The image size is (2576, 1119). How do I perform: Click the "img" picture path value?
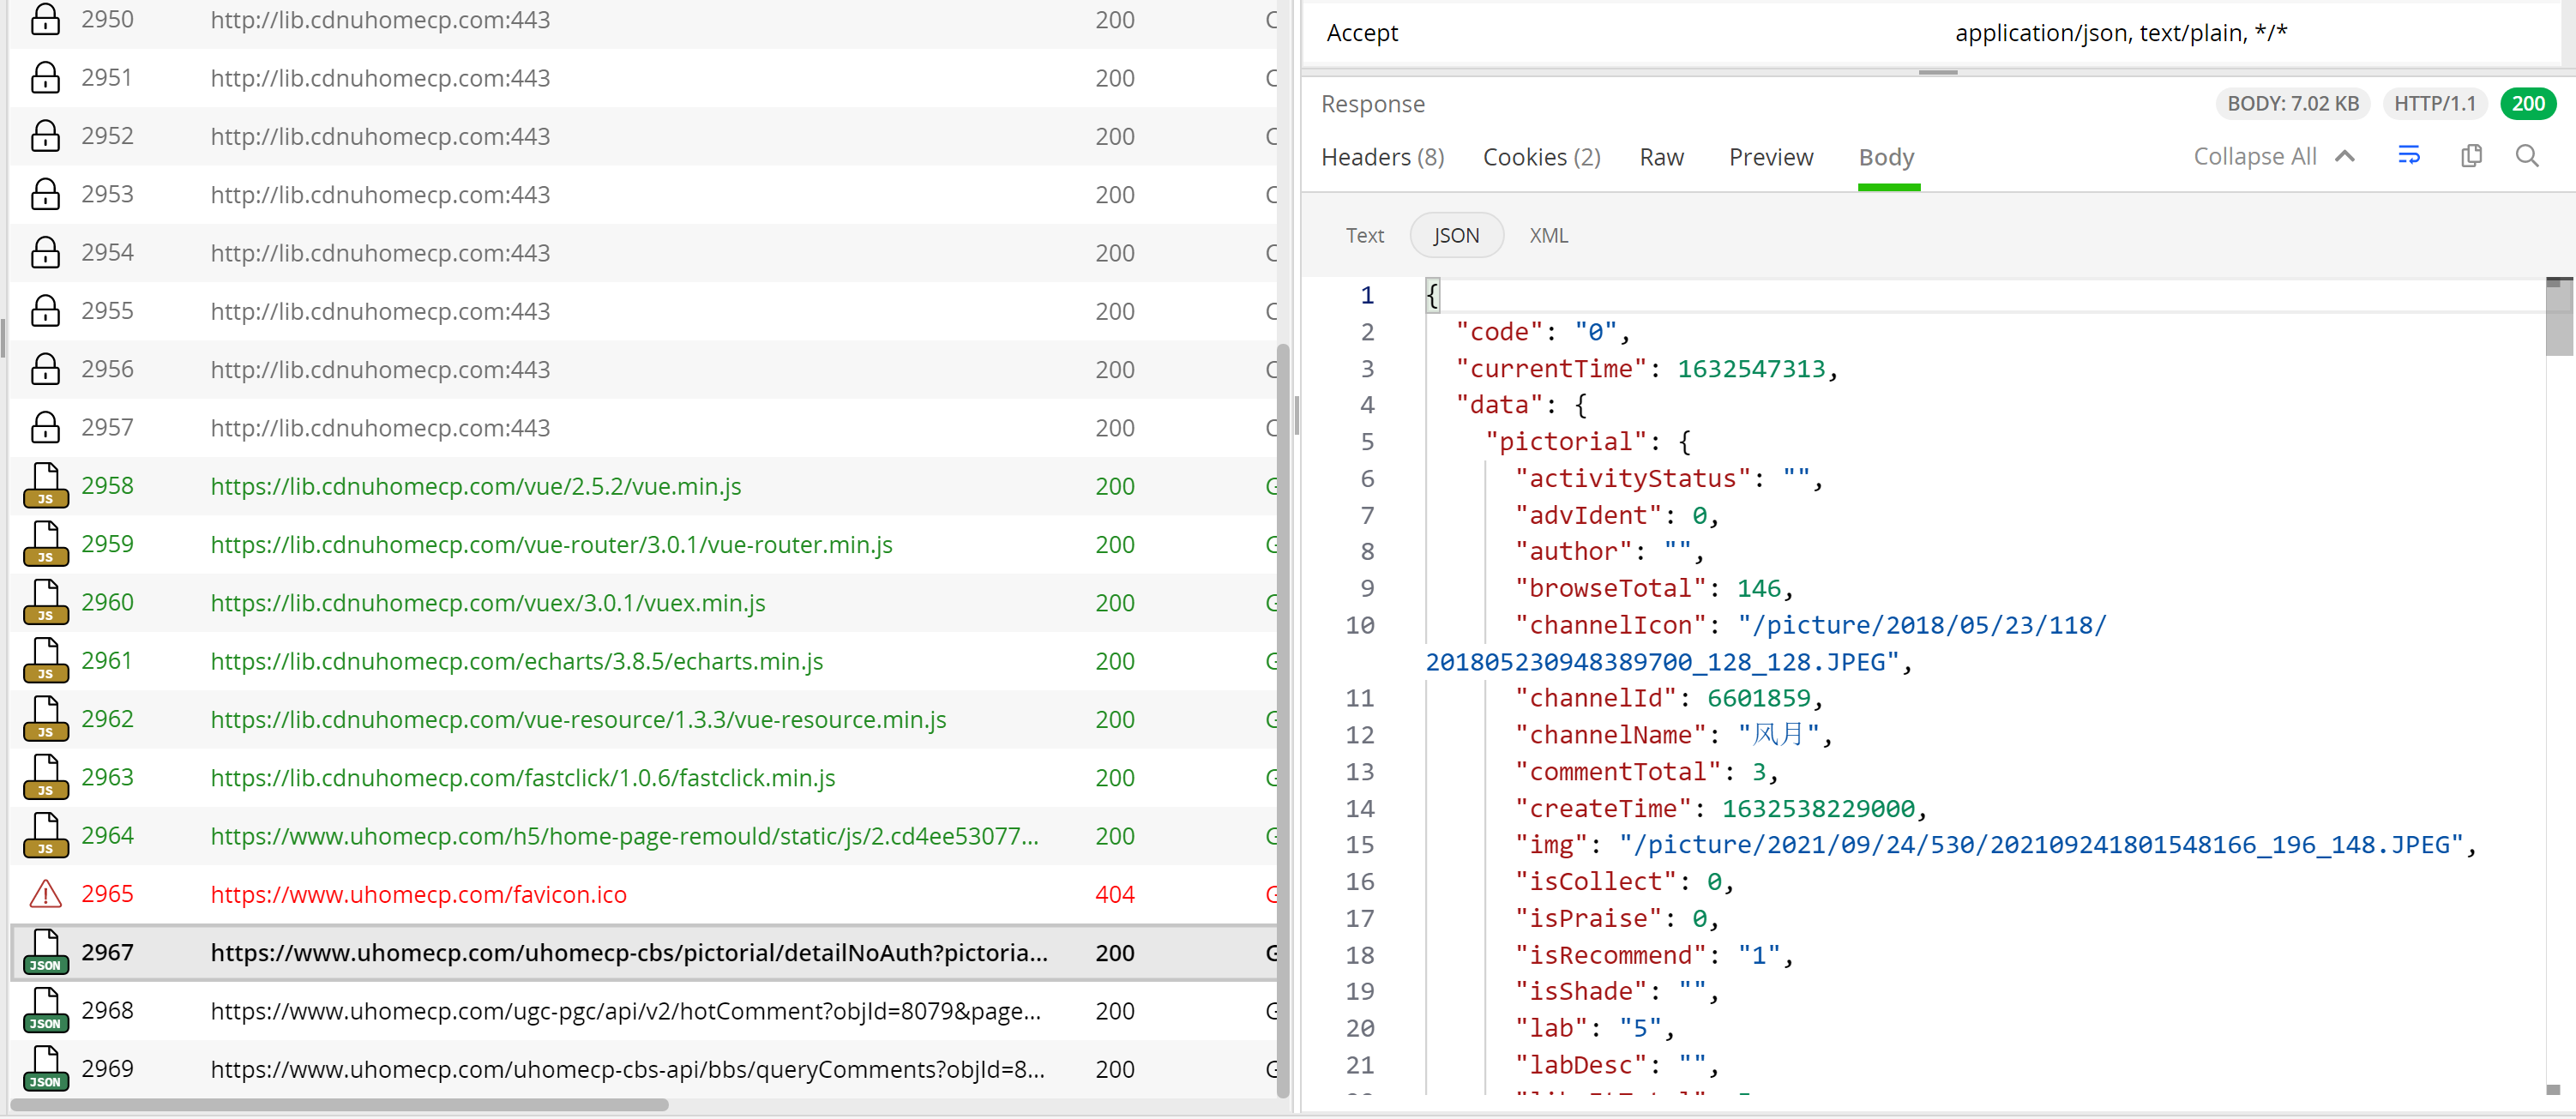point(2039,845)
